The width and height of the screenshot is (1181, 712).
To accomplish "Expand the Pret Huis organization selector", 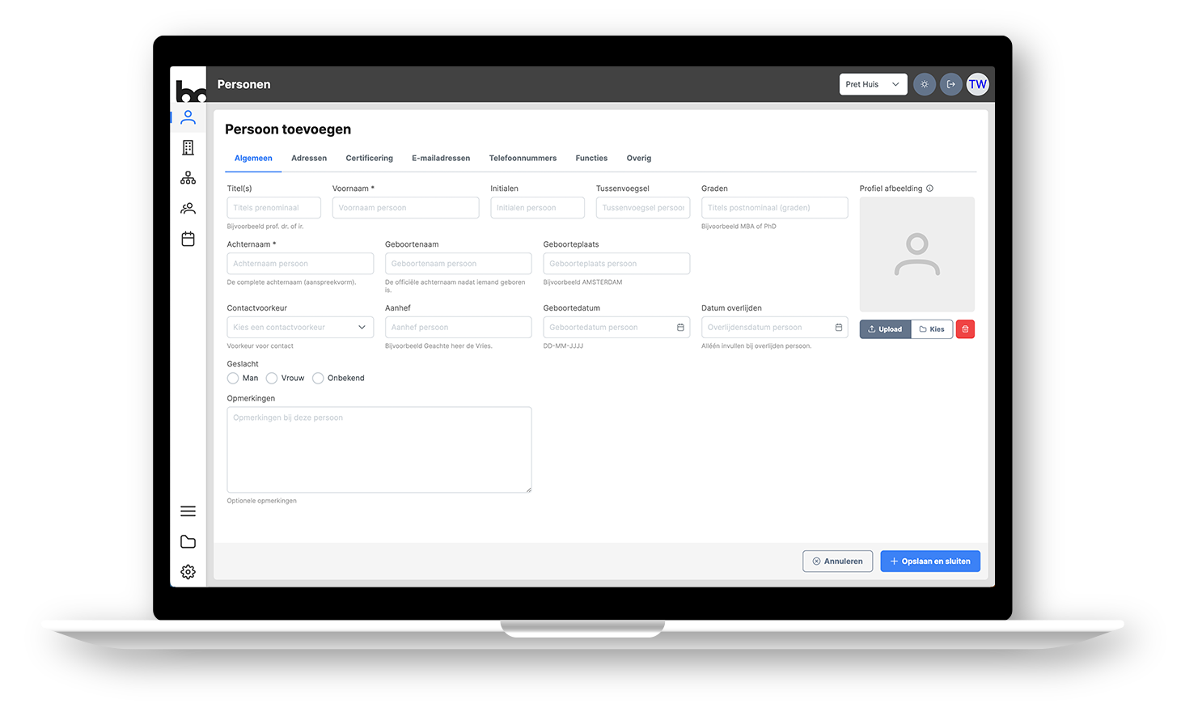I will [x=872, y=84].
